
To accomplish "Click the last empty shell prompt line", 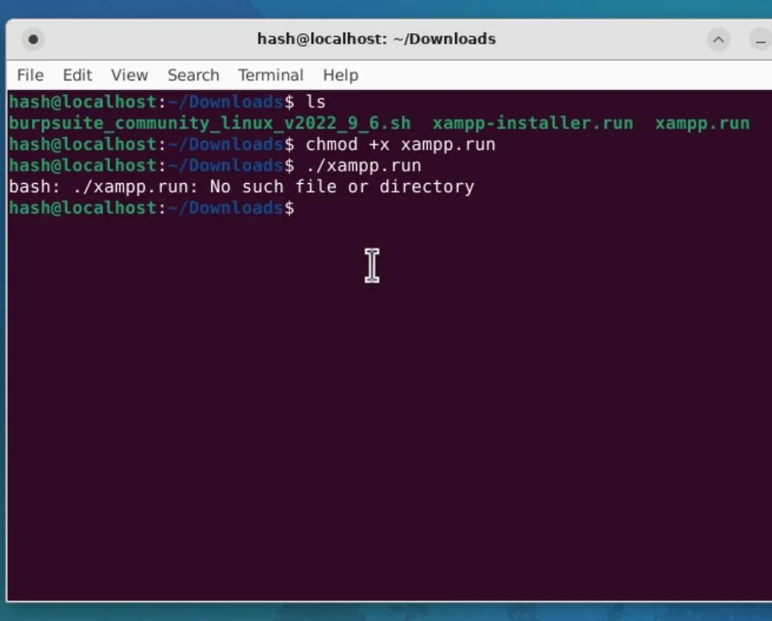I will coord(151,208).
